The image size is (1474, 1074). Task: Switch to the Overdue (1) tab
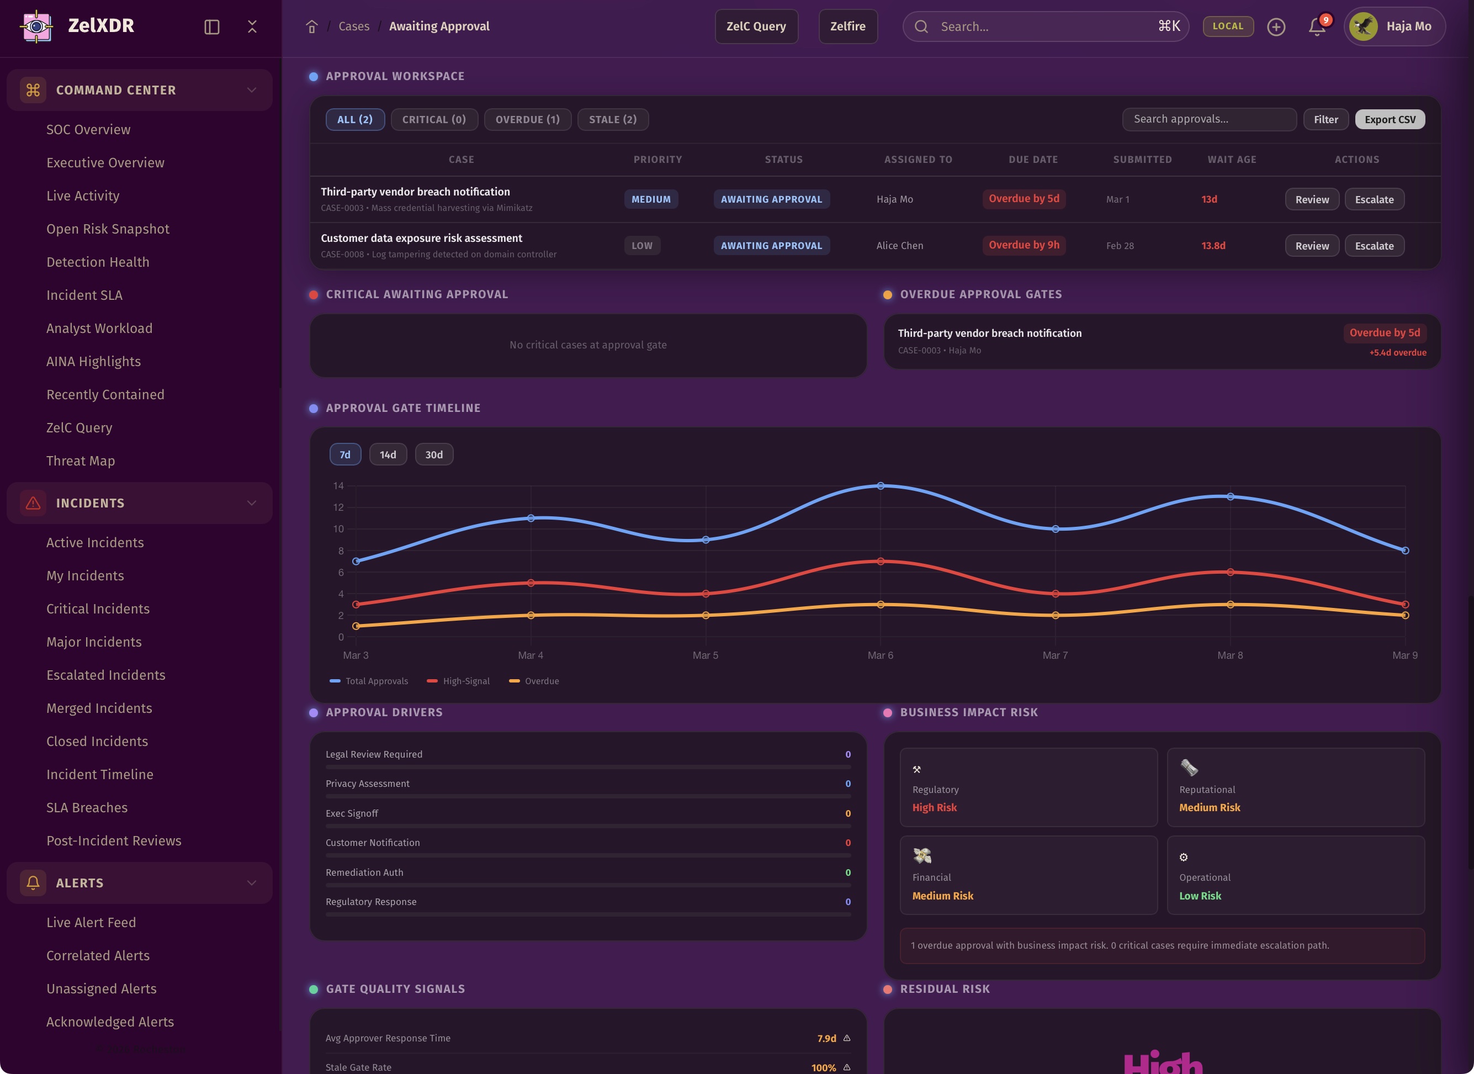click(527, 120)
